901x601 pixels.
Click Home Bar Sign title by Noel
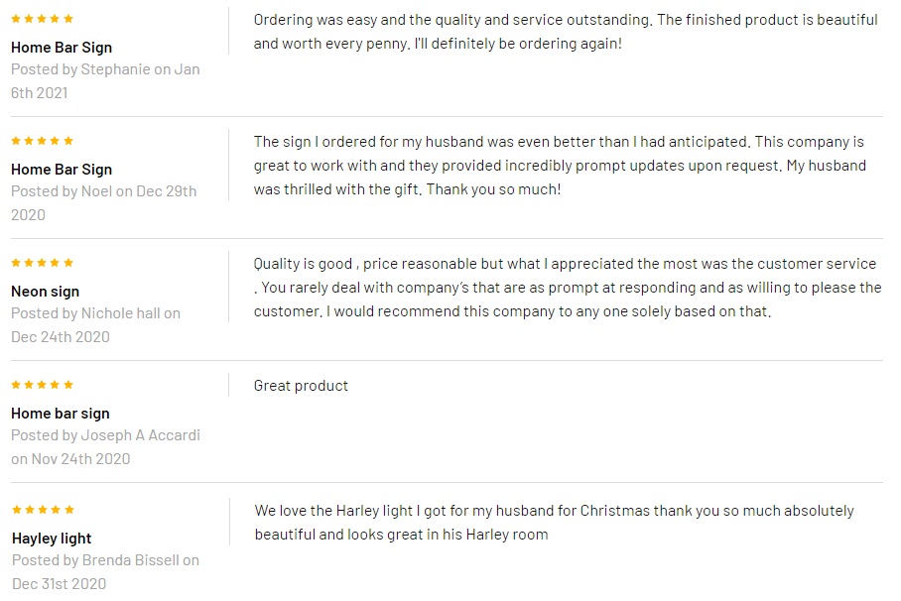[x=62, y=170]
